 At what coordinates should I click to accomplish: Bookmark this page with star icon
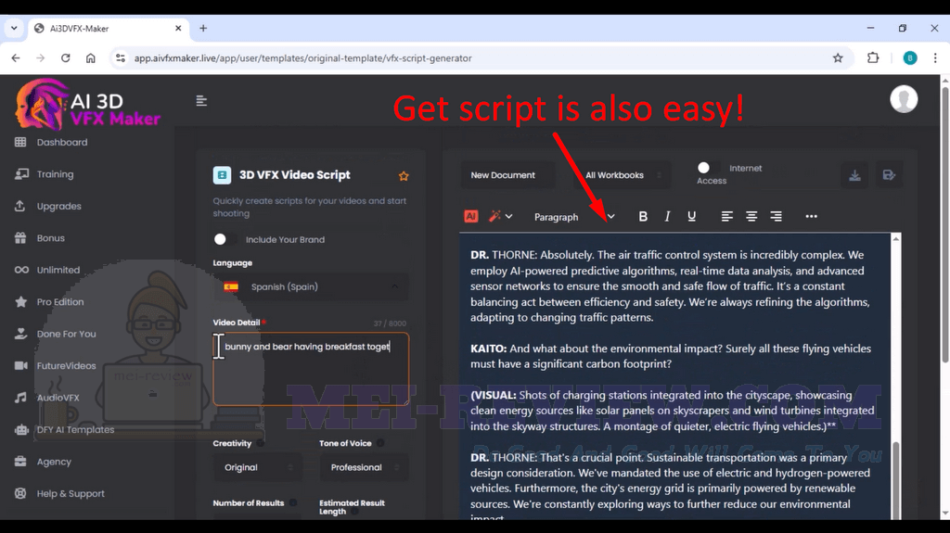[x=838, y=58]
